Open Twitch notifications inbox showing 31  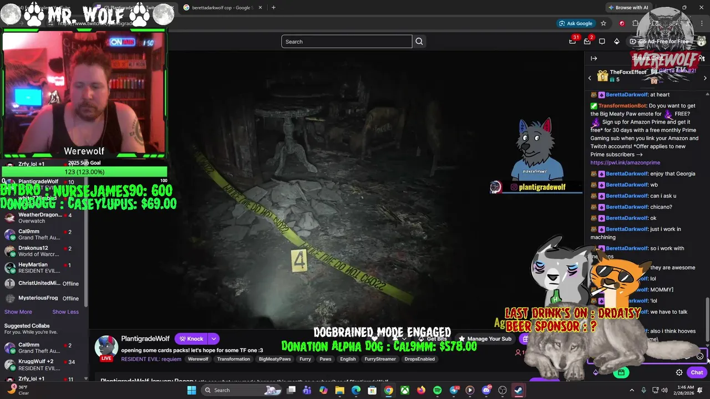pyautogui.click(x=573, y=41)
